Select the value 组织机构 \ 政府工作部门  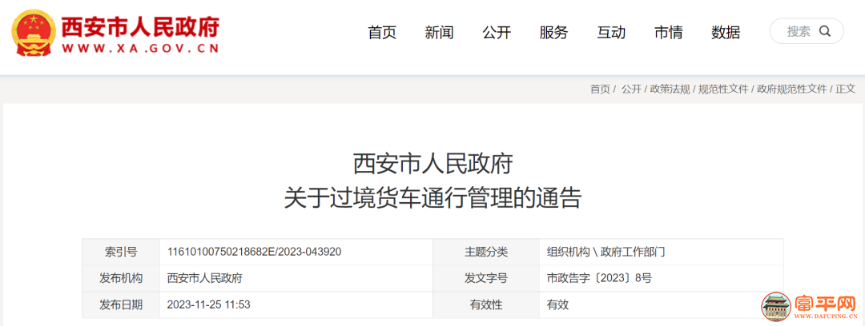click(605, 252)
